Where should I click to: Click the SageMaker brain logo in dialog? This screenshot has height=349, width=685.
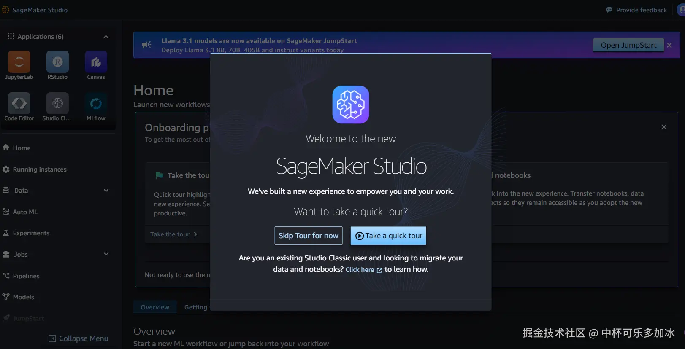pyautogui.click(x=351, y=105)
